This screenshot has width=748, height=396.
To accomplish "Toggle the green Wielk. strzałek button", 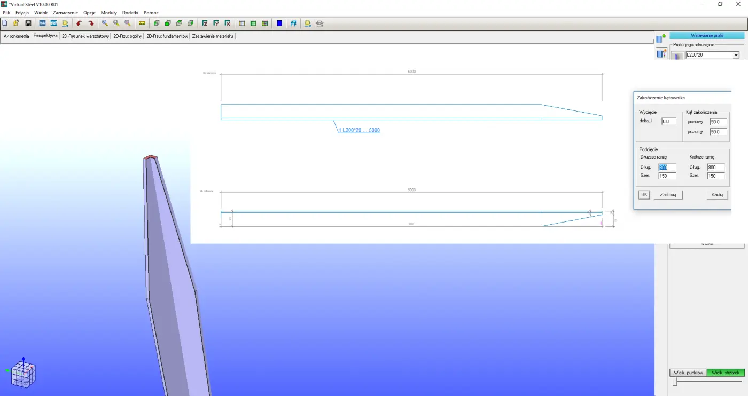I will click(726, 373).
